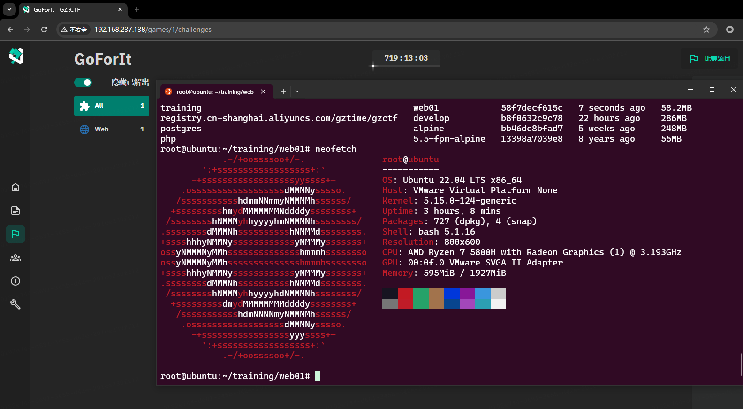Click the address bar URL field
The width and height of the screenshot is (743, 409).
pos(387,30)
